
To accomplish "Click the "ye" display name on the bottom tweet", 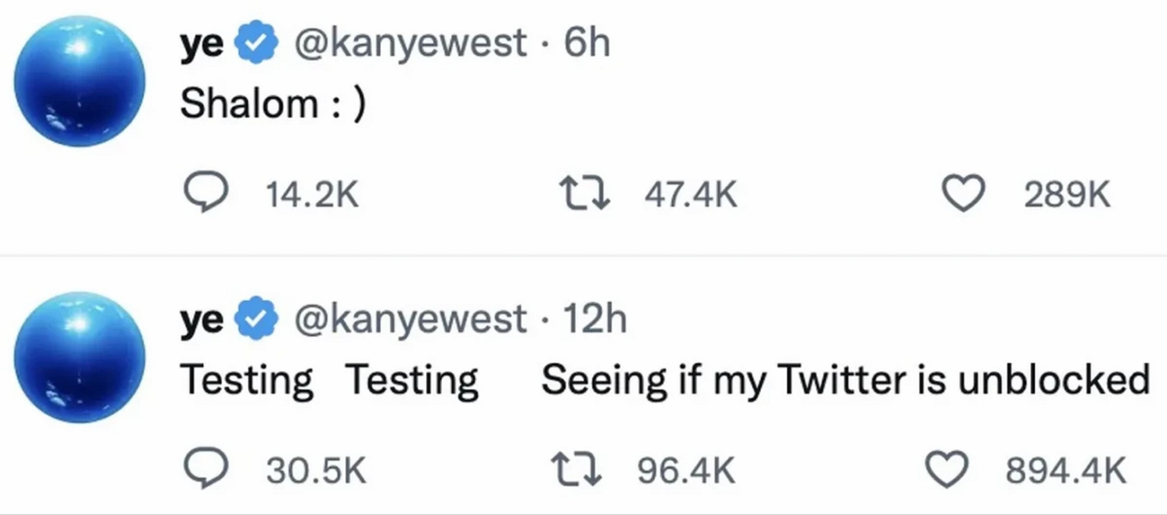I will (201, 320).
